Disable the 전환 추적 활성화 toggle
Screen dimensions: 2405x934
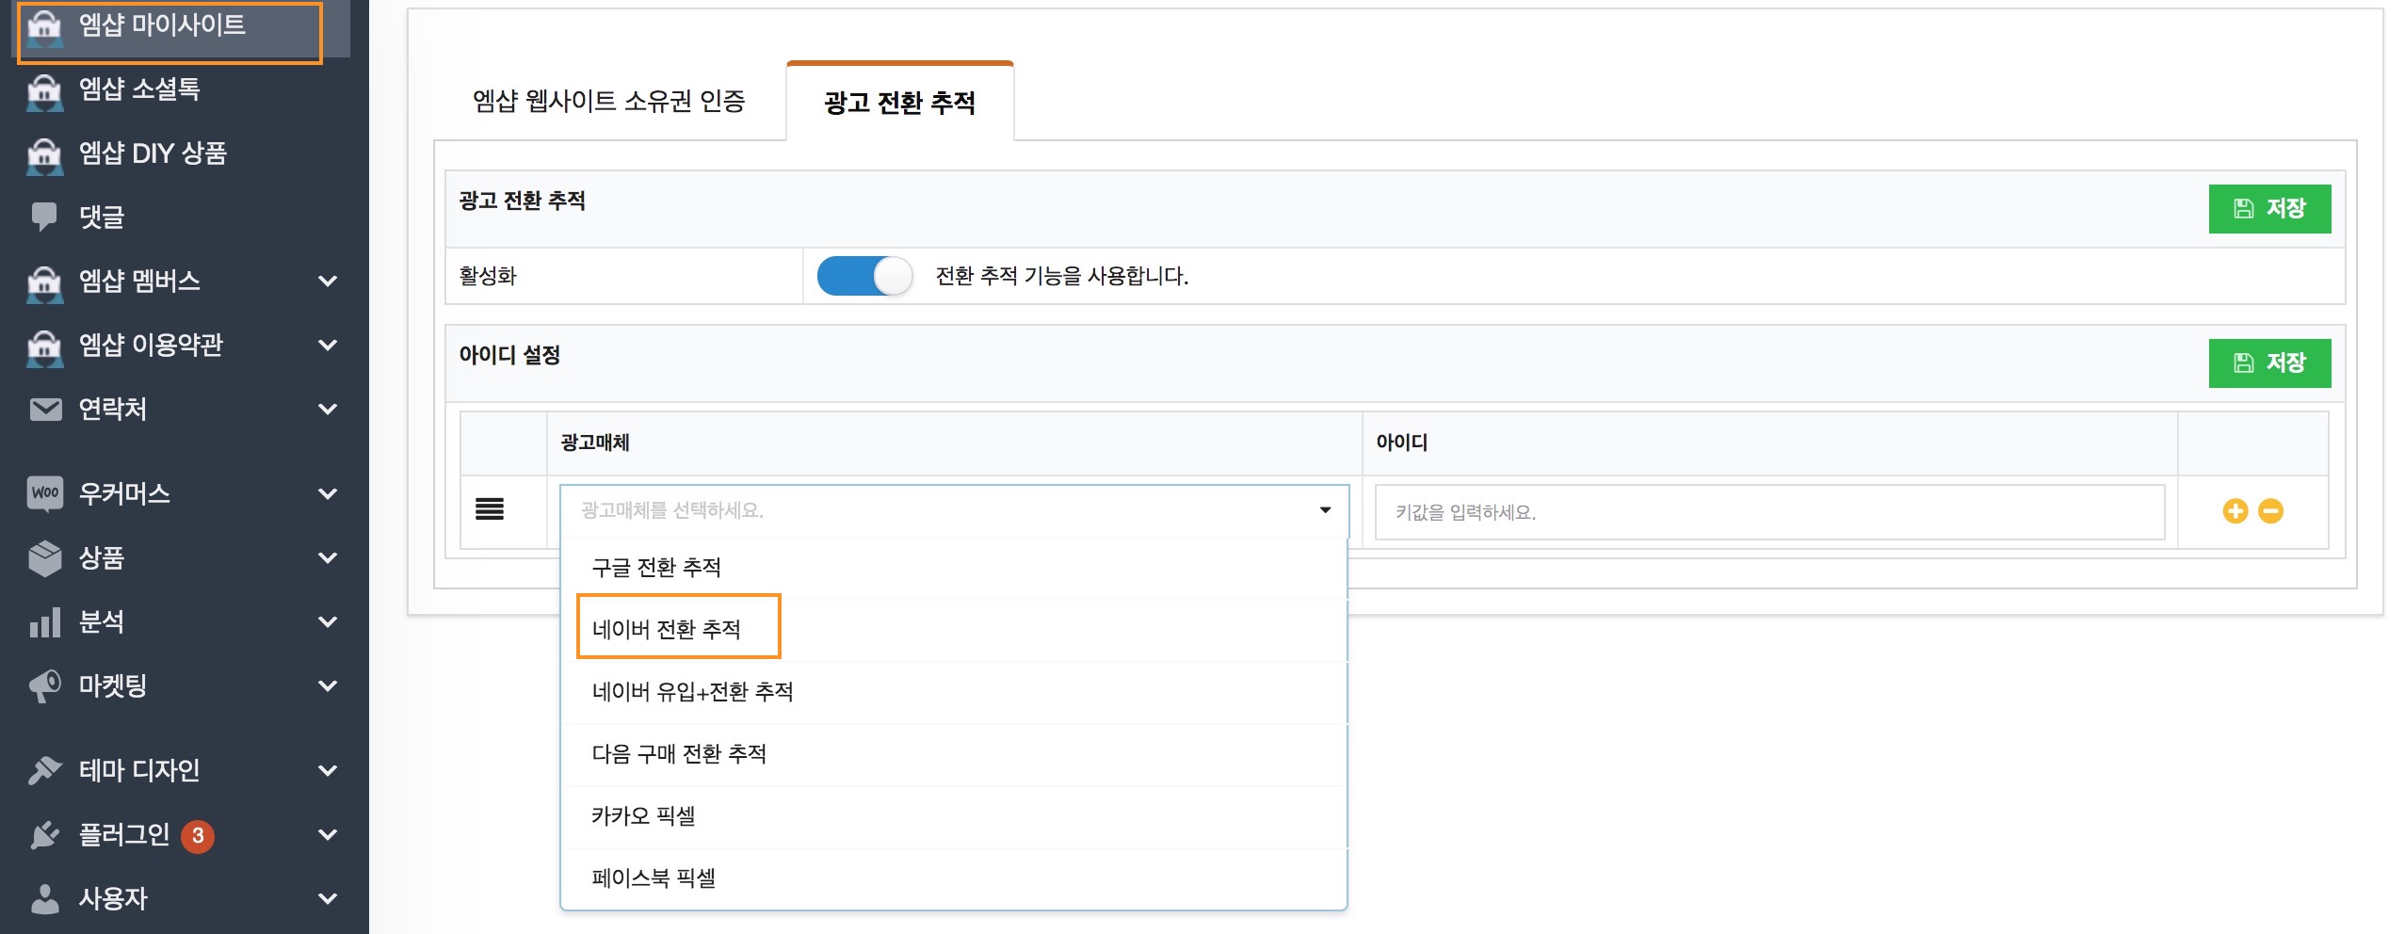(x=864, y=276)
